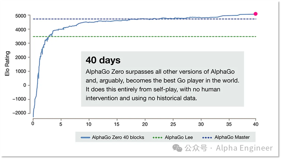Click the WeChat logo icon in watermark
The image size is (281, 159).
coord(177,148)
